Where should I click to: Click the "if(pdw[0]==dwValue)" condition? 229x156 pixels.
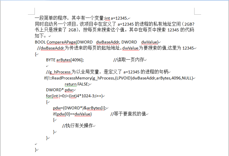[x=72, y=114]
